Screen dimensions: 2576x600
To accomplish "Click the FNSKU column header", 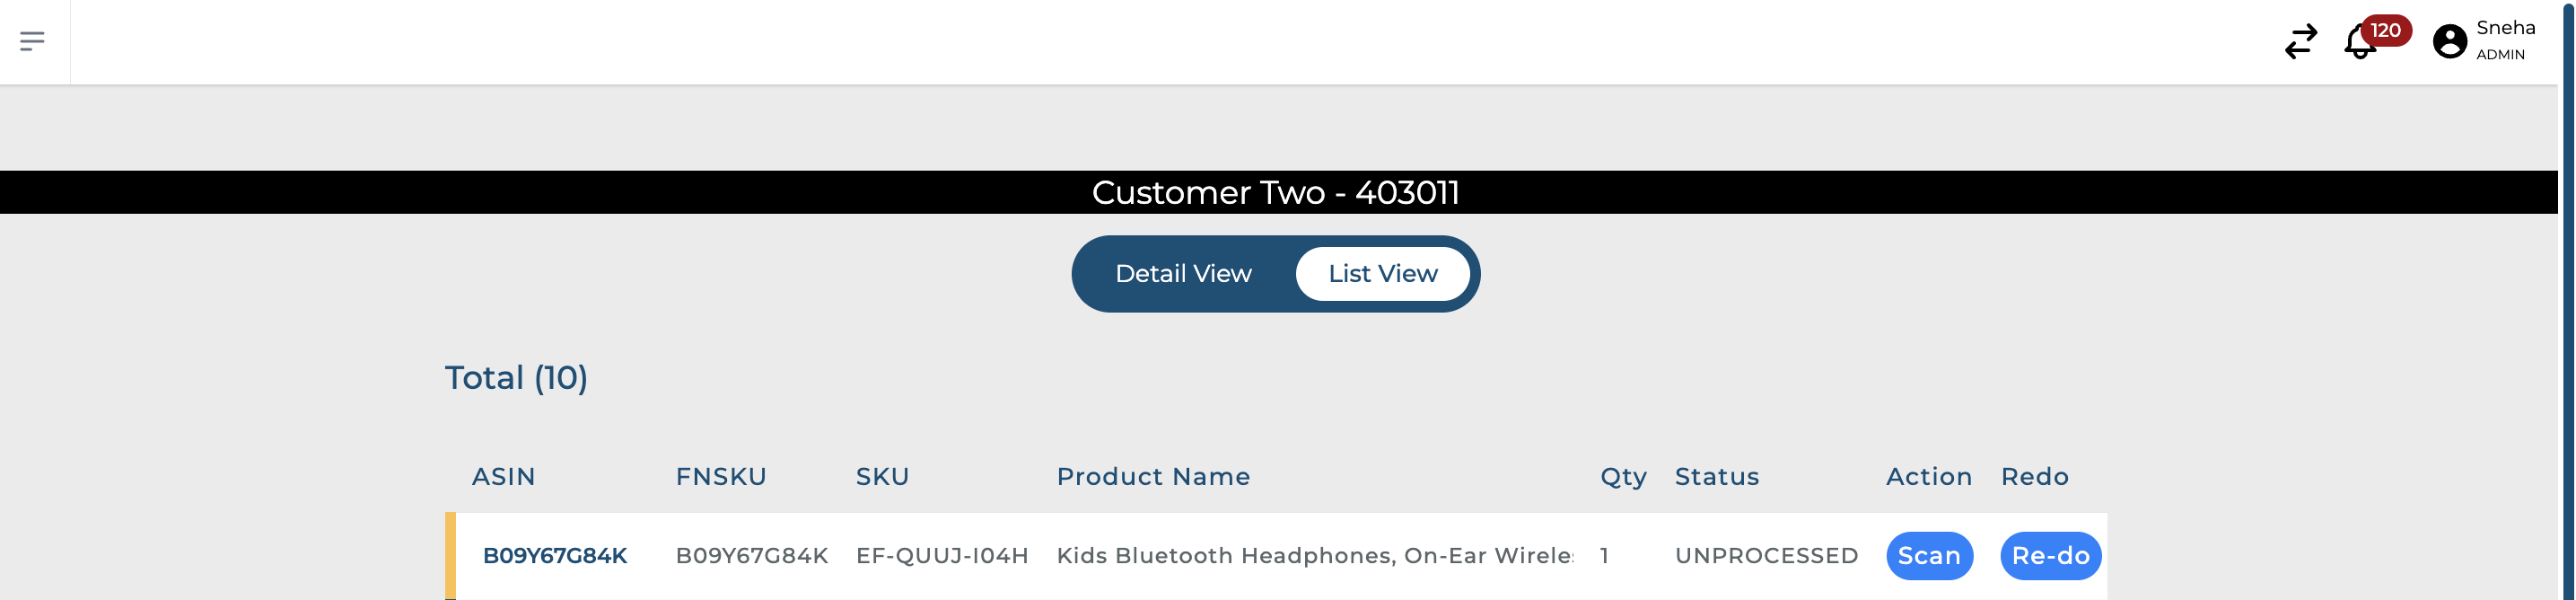I will click(x=721, y=477).
